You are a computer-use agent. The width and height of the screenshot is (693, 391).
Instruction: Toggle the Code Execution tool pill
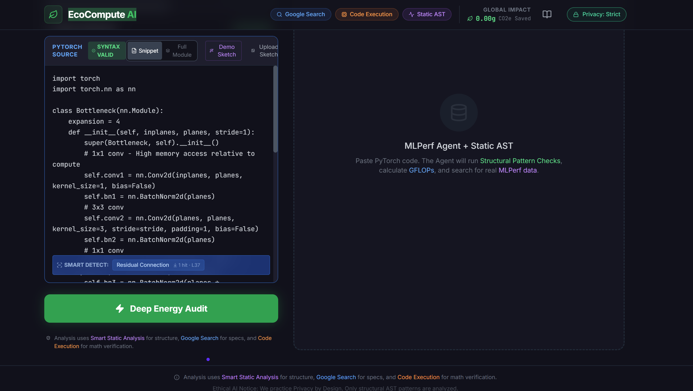click(x=366, y=14)
